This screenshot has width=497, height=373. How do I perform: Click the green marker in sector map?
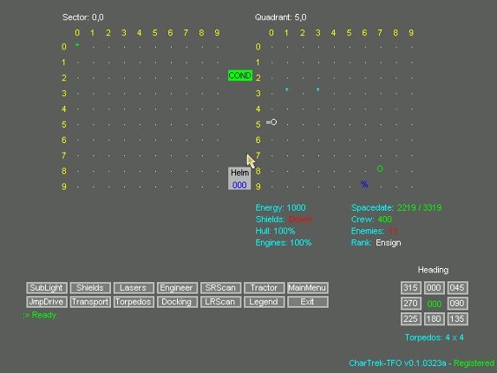tap(77, 45)
